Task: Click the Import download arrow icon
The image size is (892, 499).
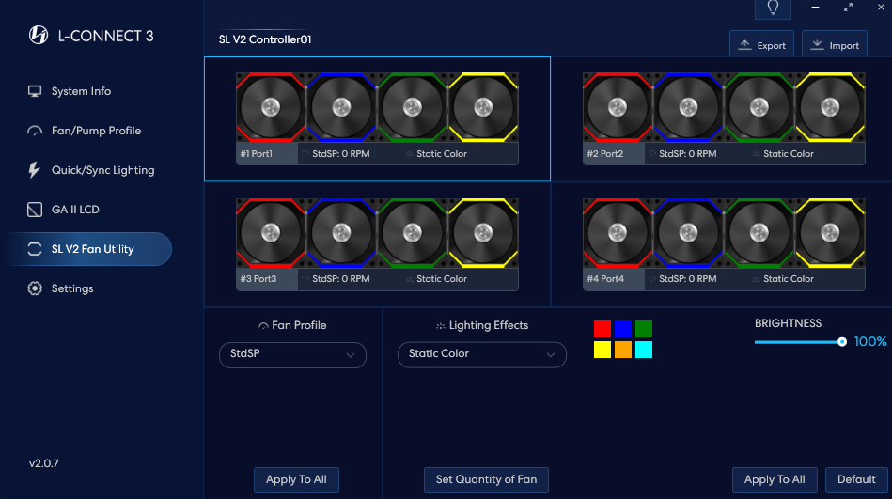Action: tap(817, 45)
